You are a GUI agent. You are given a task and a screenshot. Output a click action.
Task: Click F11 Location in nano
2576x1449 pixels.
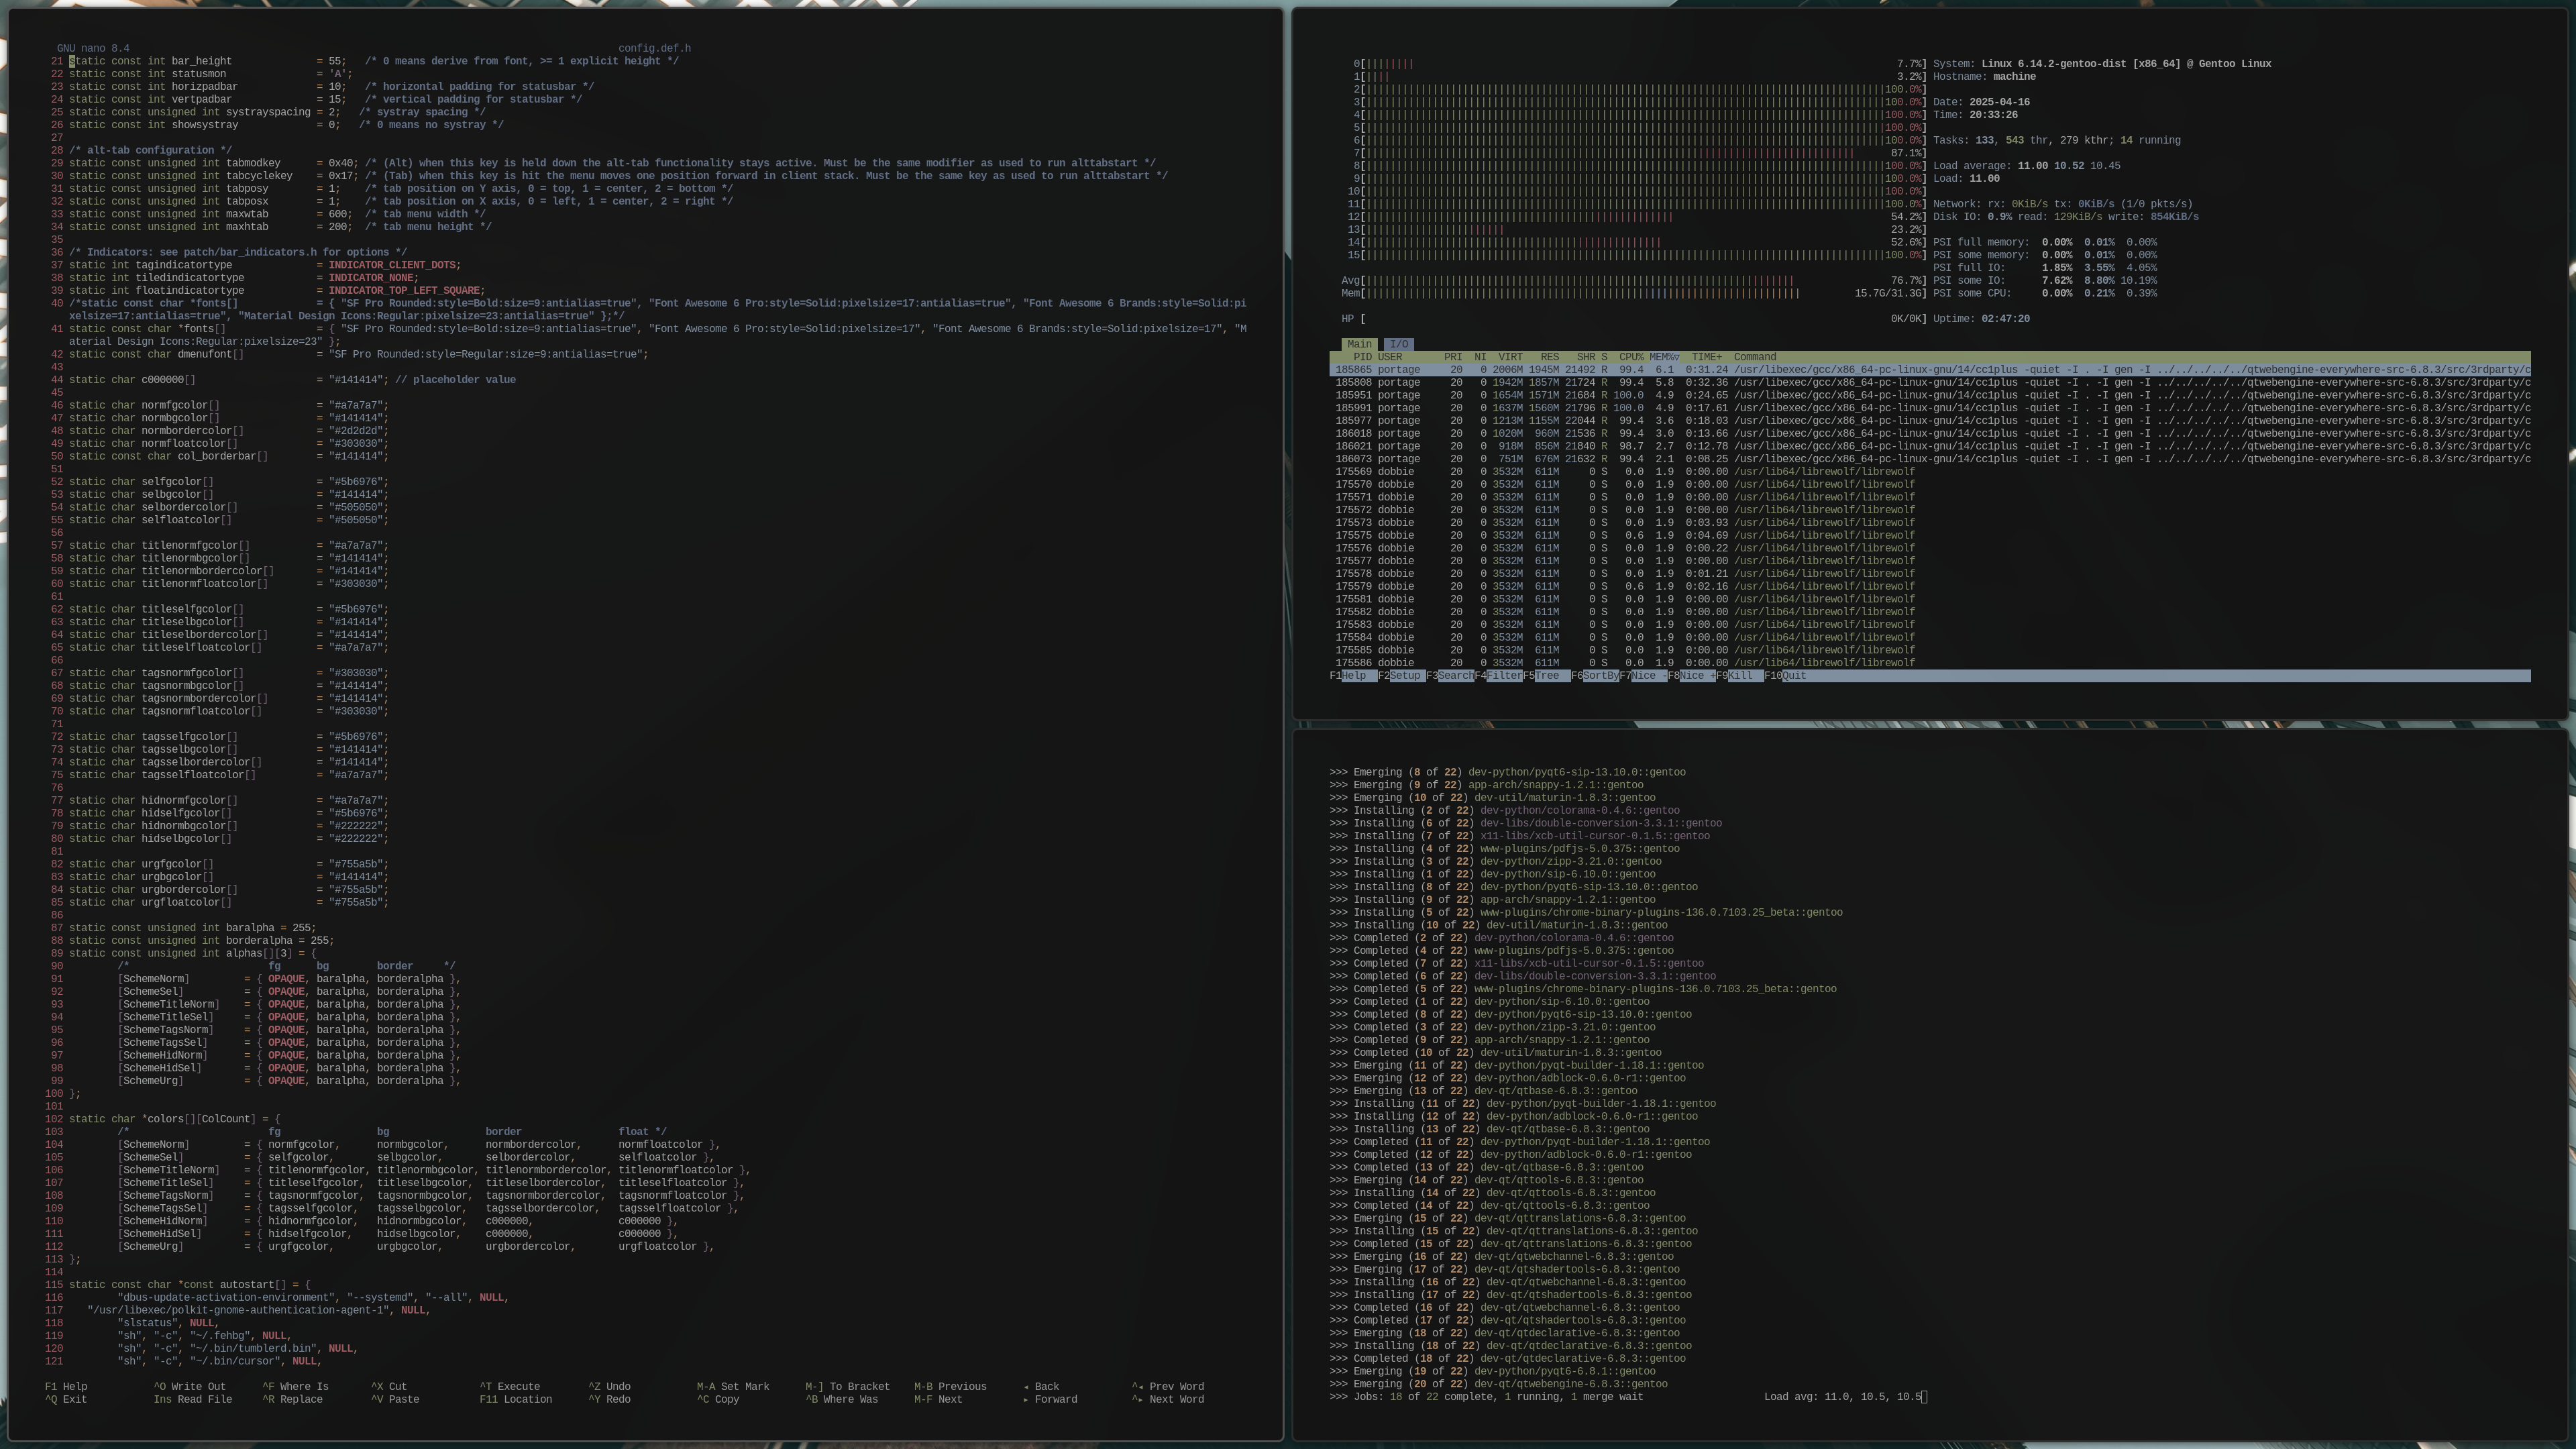click(x=516, y=1400)
